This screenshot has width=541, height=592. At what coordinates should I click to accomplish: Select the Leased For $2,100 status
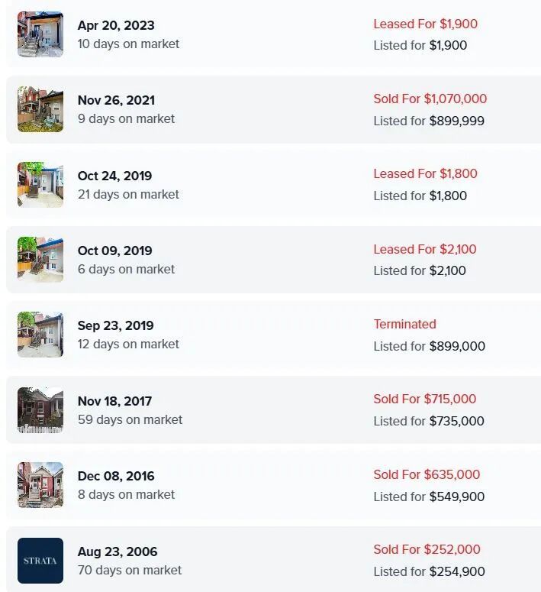425,249
